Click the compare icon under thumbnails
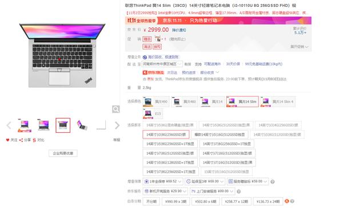Viewport: 343px width, 208px height. coord(34,140)
